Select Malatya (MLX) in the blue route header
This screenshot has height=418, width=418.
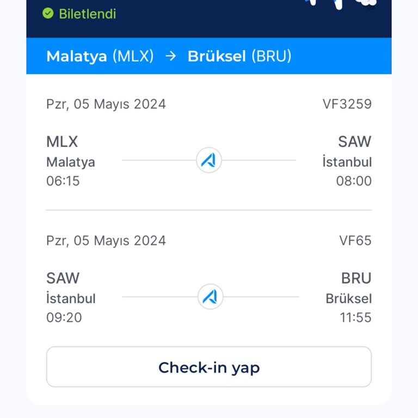coord(100,56)
